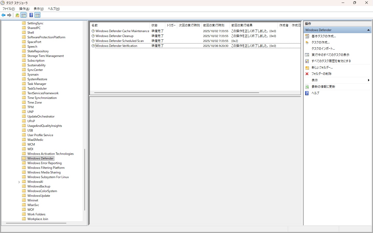Click the Back arrow in the toolbar
Screen dimensions: 373x233
pyautogui.click(x=3, y=15)
